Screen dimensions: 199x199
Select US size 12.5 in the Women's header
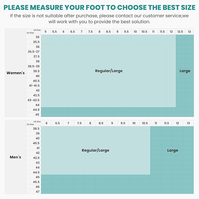(x=180, y=32)
